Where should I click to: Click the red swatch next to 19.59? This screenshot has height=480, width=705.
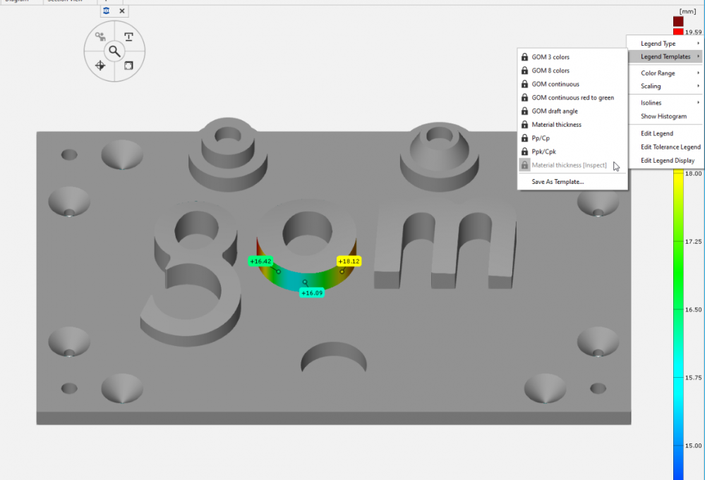[678, 32]
